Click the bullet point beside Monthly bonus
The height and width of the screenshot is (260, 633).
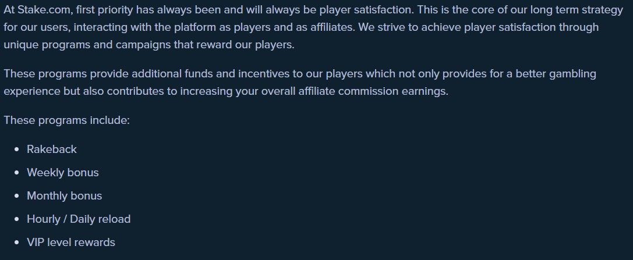(16, 197)
